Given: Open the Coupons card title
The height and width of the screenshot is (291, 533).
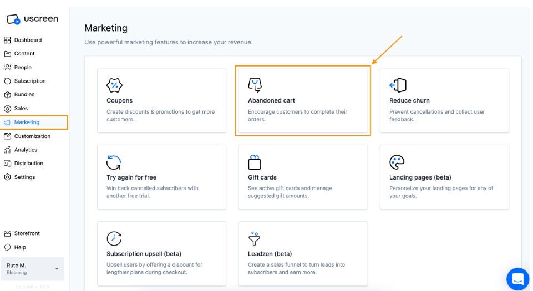Looking at the screenshot, I should [119, 100].
